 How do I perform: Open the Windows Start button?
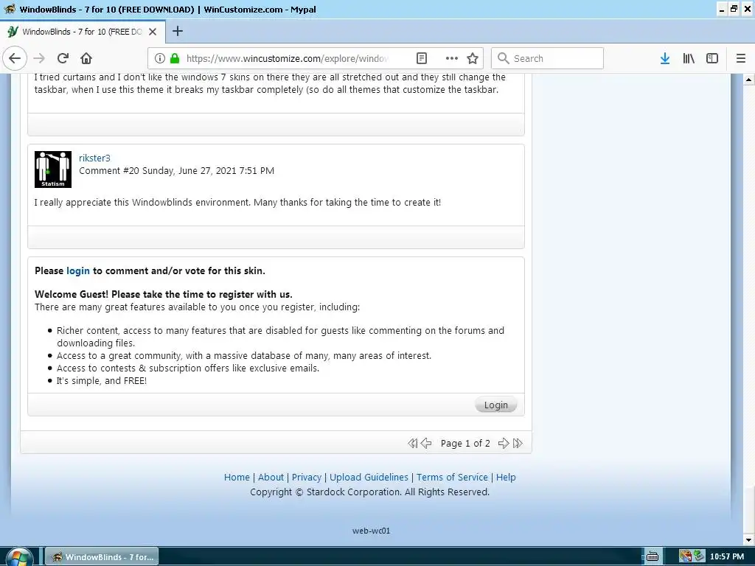(19, 557)
